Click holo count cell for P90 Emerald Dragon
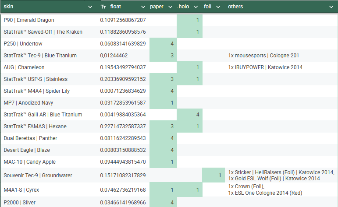The width and height of the screenshot is (338, 207). (190, 20)
